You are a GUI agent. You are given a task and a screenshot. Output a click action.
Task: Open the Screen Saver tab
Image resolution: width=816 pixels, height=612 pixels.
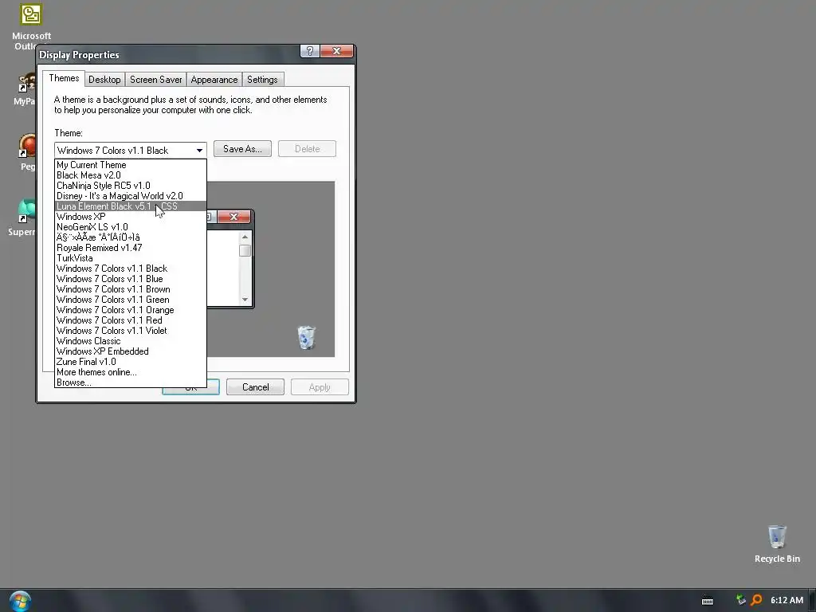coord(155,80)
